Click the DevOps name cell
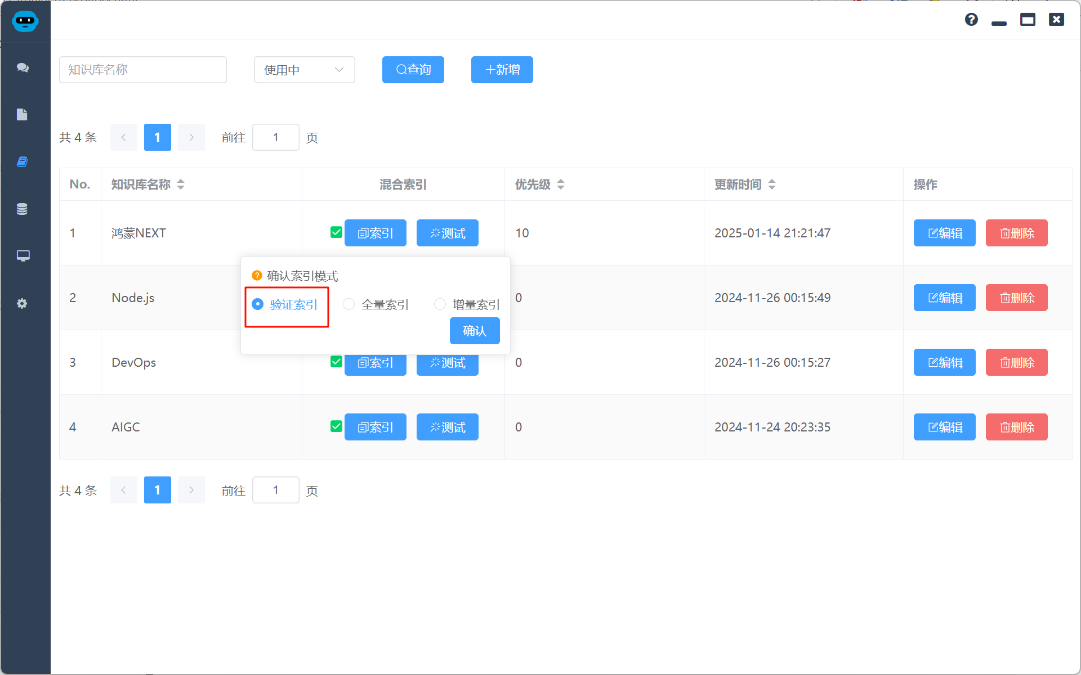The image size is (1081, 675). (134, 362)
